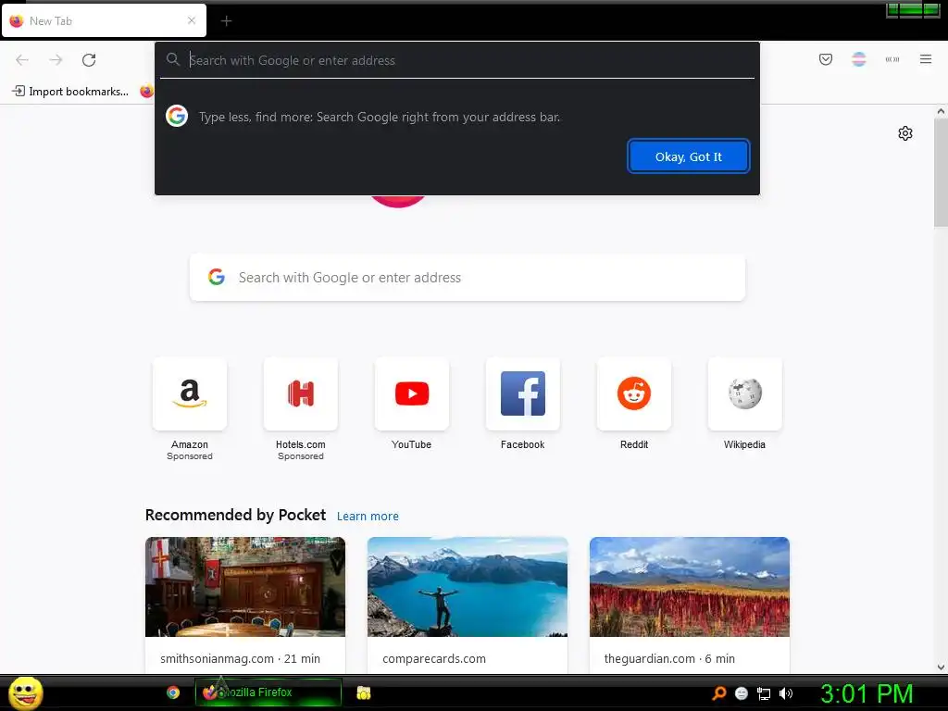Open the theguardian.com story thumbnail

pos(689,586)
